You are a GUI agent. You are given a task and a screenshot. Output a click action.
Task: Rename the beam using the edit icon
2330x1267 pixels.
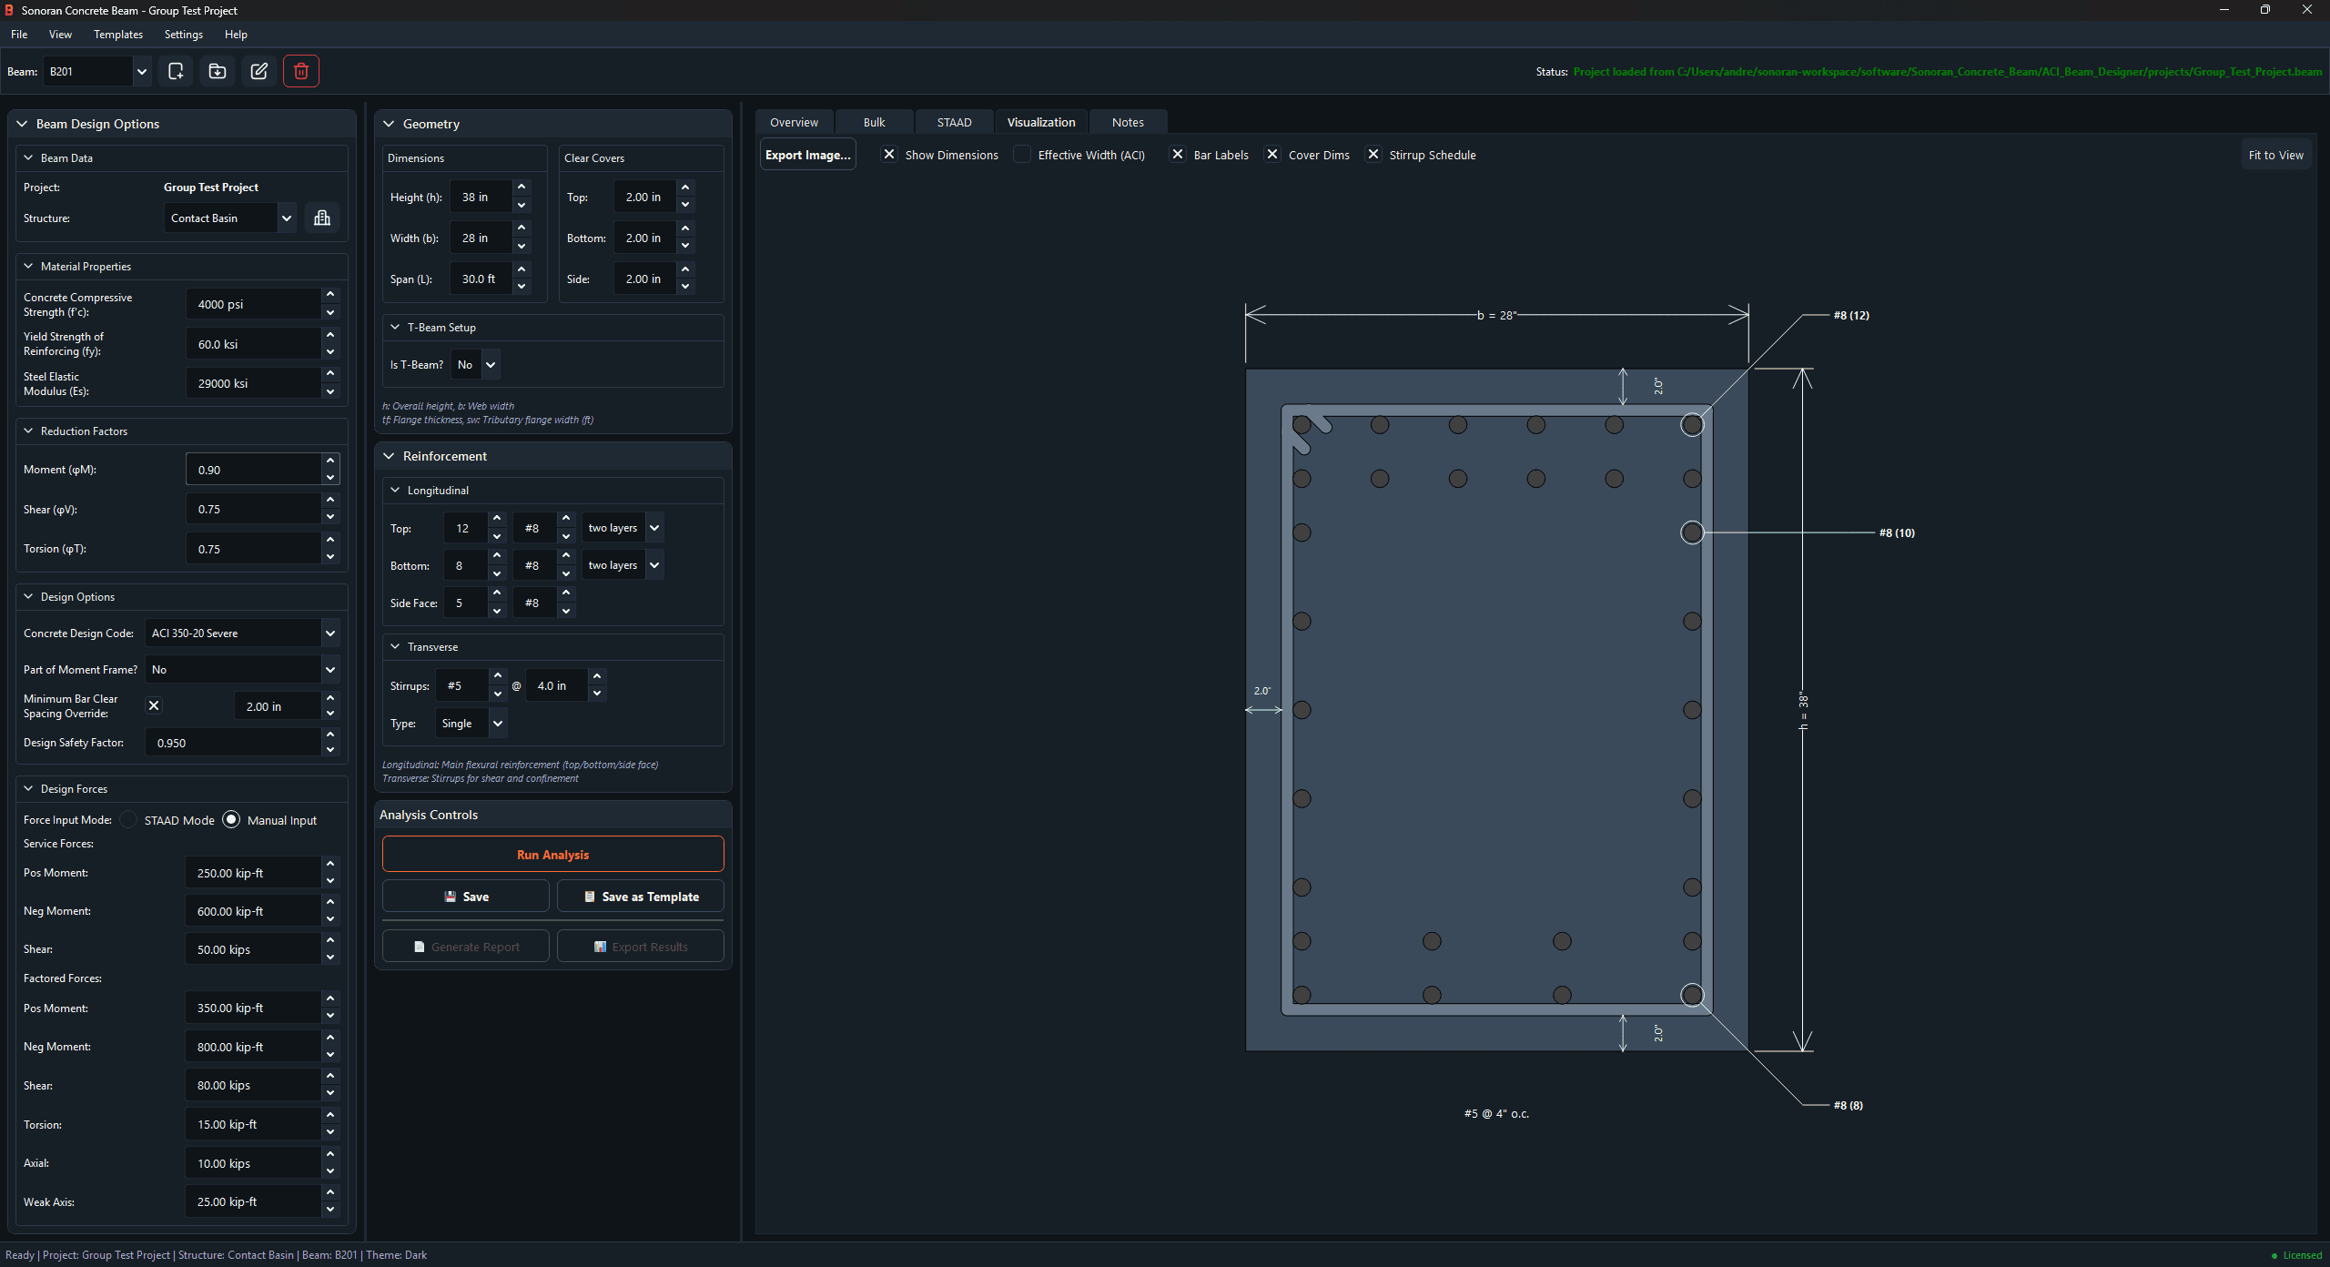click(258, 71)
